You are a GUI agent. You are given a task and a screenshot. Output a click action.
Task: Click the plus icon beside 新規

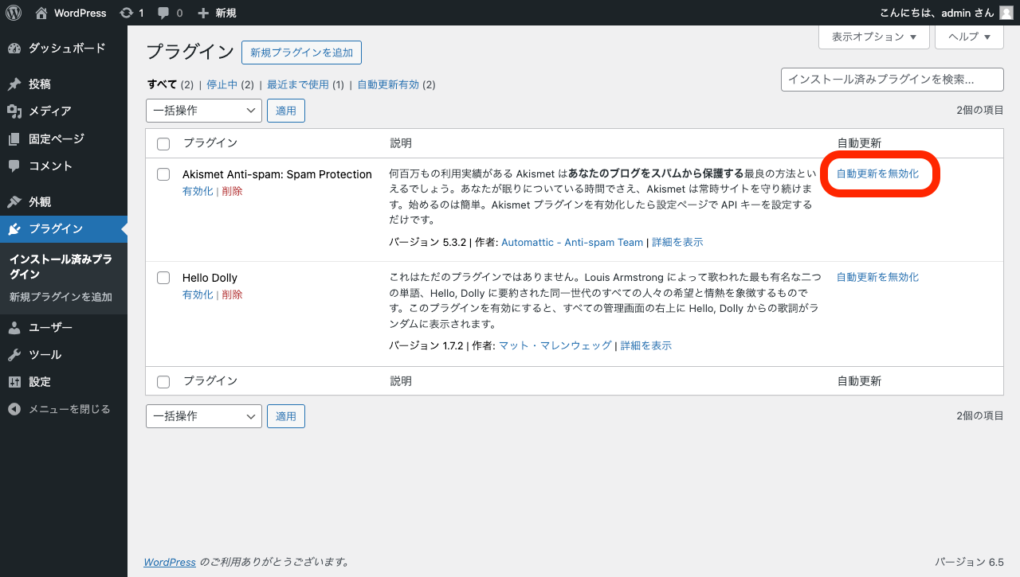point(203,13)
